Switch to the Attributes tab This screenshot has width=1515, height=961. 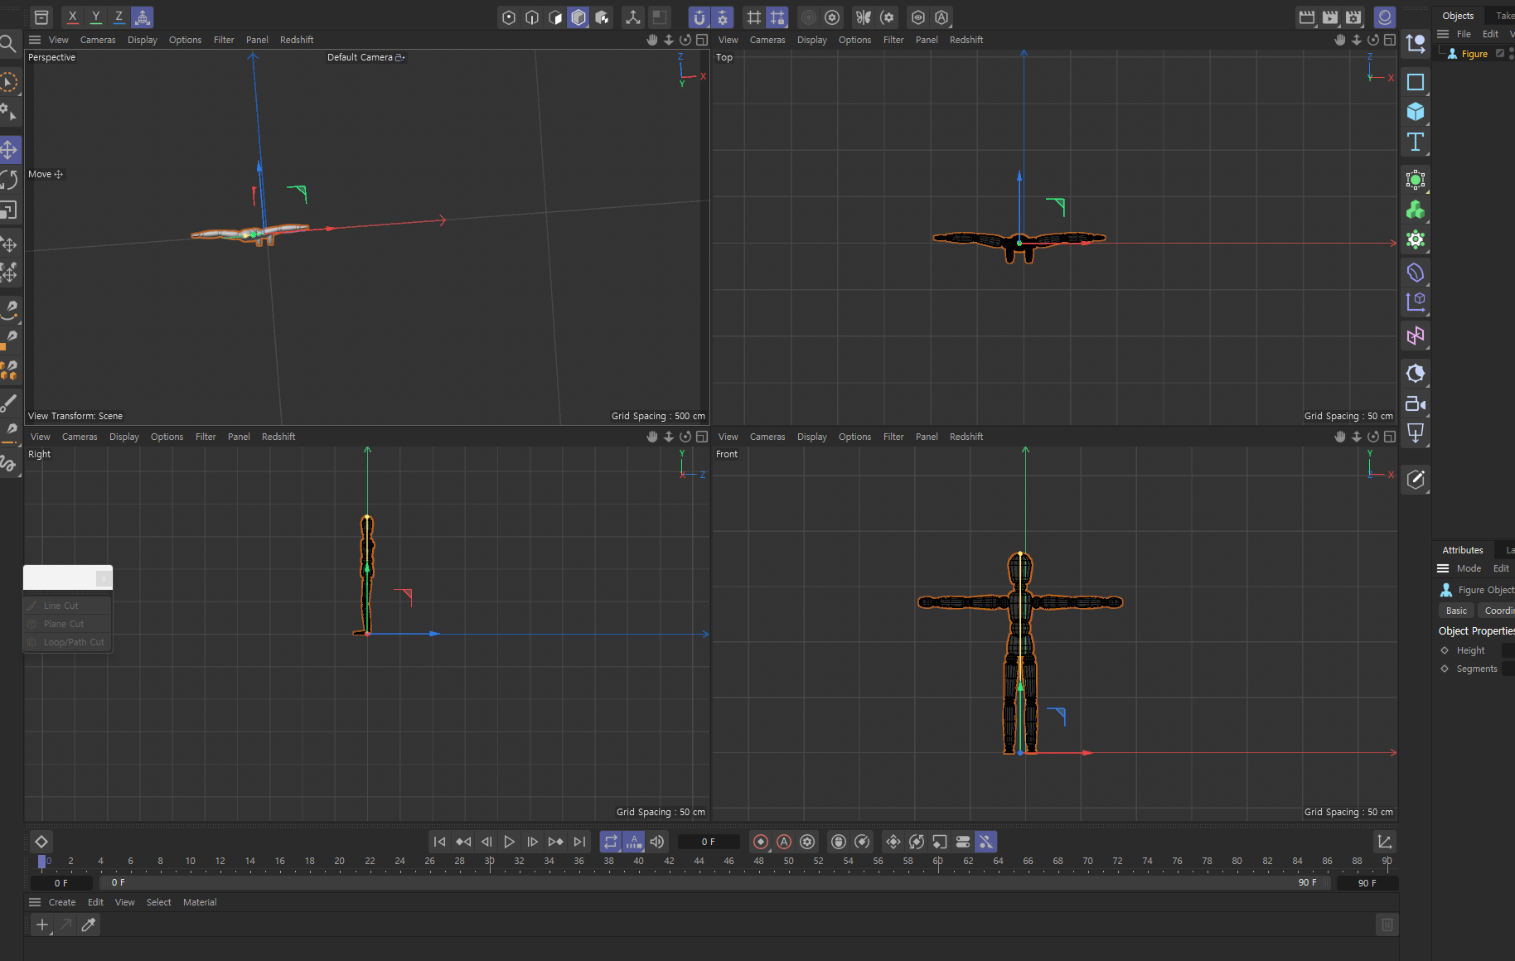coord(1463,550)
